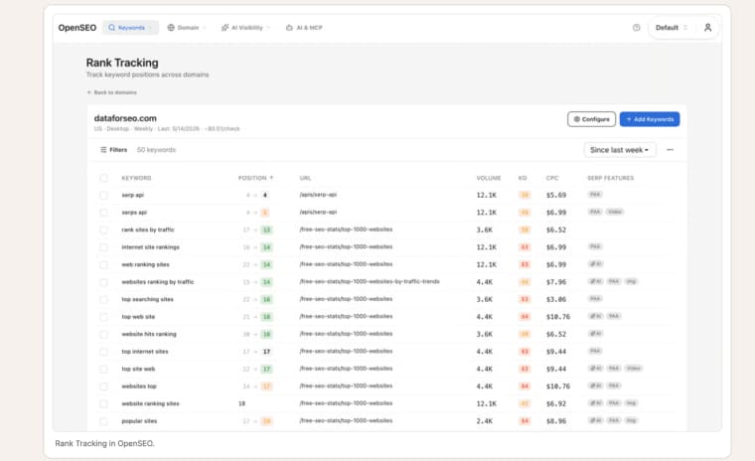Screen dimensions: 755x461
Task: Click the Video badge in top site web row
Action: pos(633,369)
